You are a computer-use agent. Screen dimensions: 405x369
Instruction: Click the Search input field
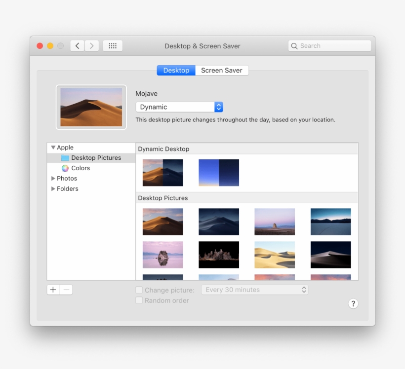coord(329,45)
